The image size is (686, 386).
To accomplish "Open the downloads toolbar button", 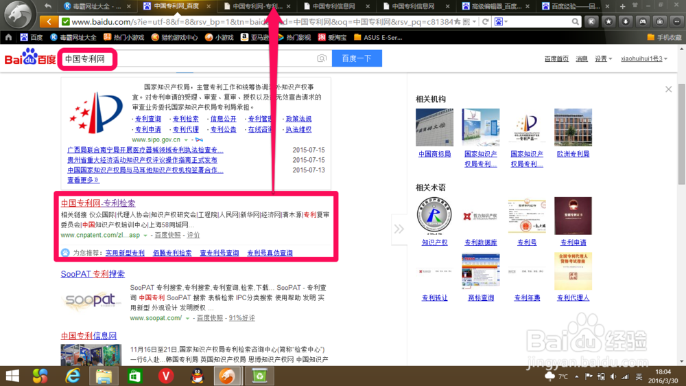I will tap(626, 21).
